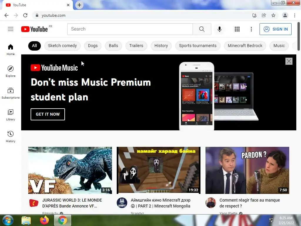Open History in sidebar
This screenshot has width=301, height=226.
[x=11, y=137]
